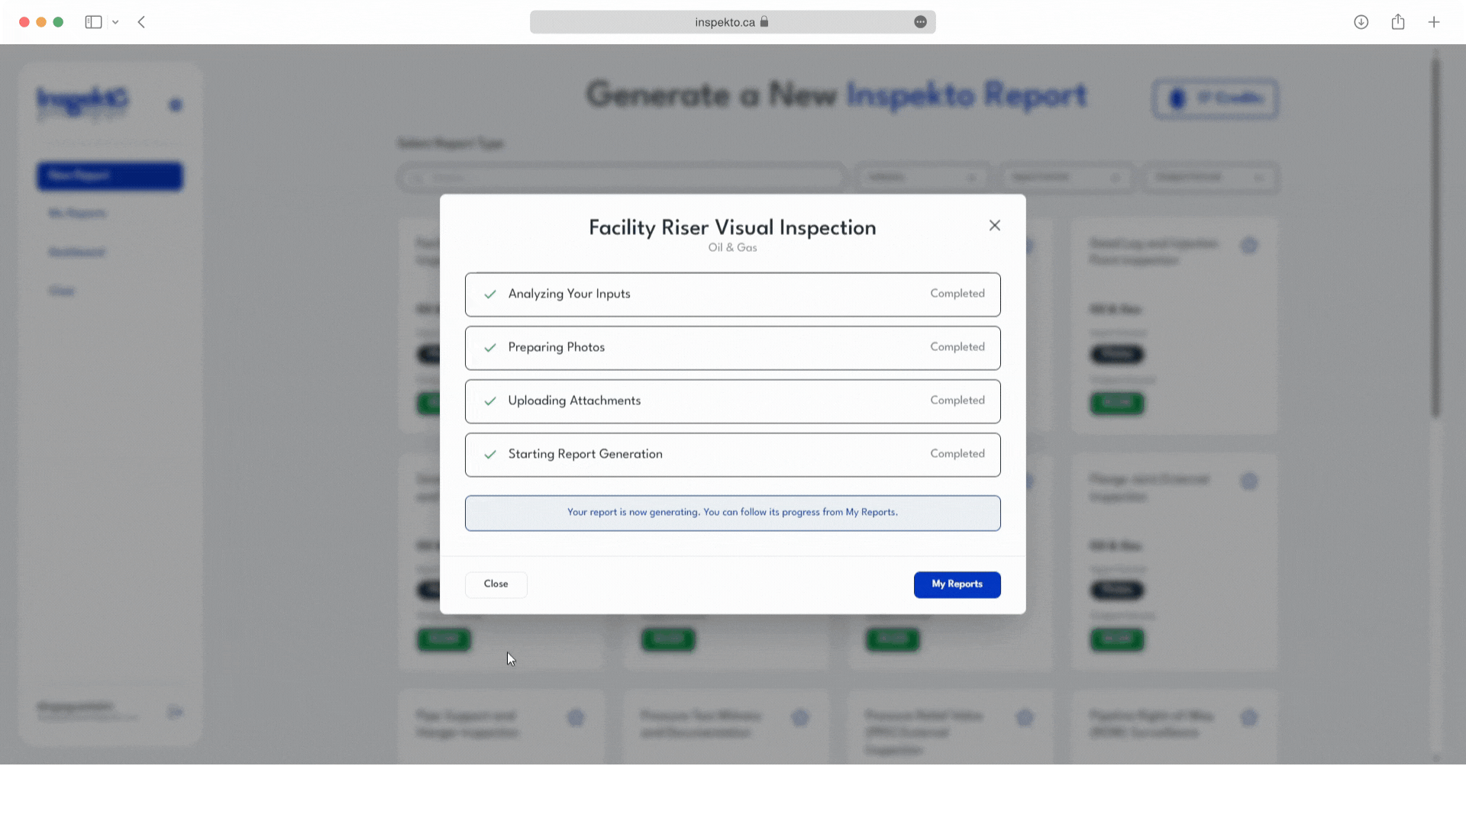
Task: Open the Safari downloads icon
Action: click(1361, 22)
